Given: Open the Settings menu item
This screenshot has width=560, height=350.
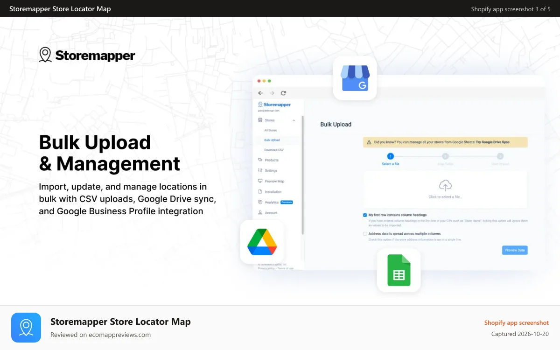Looking at the screenshot, I should (271, 171).
